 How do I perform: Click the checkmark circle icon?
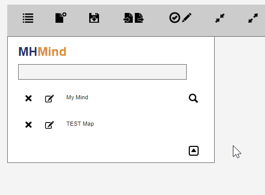175,18
